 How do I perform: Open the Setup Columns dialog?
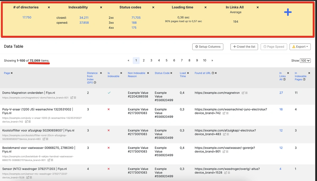click(x=208, y=47)
